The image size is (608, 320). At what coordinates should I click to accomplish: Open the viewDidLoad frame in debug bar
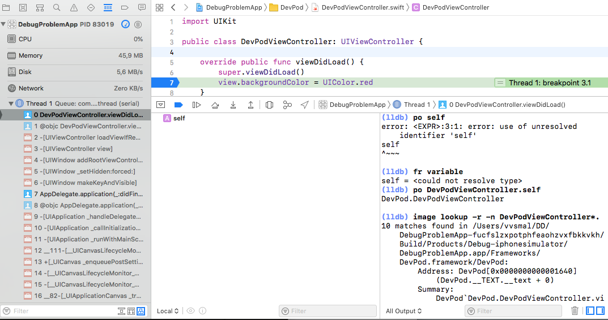pyautogui.click(x=501, y=105)
